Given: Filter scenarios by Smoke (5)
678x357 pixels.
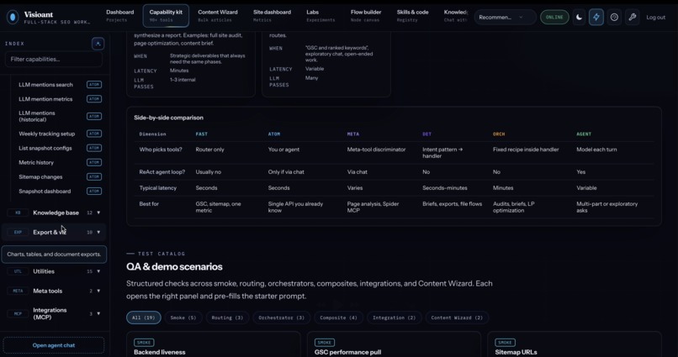Looking at the screenshot, I should [x=183, y=318].
